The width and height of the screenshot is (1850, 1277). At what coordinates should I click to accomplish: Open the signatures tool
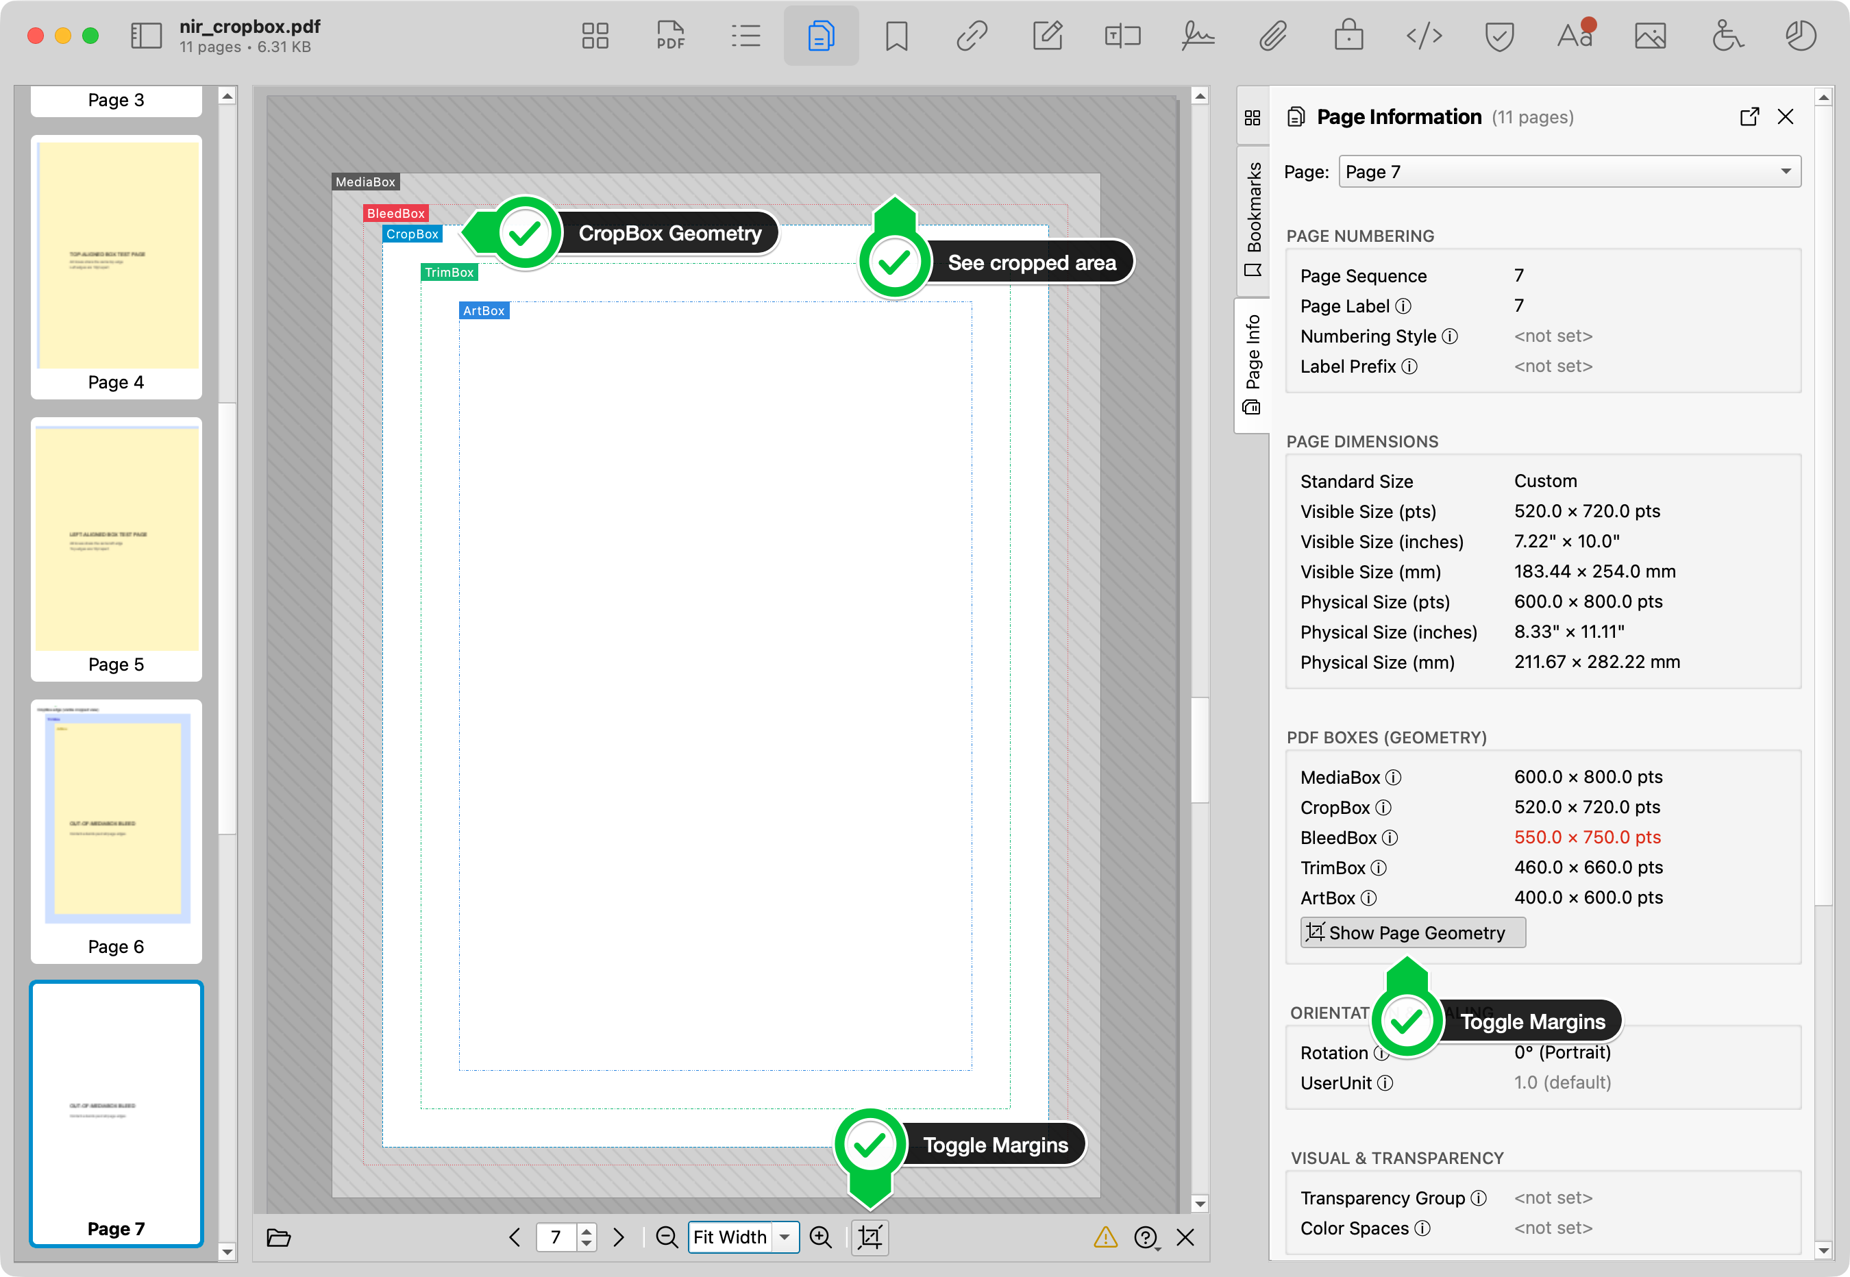coord(1198,36)
